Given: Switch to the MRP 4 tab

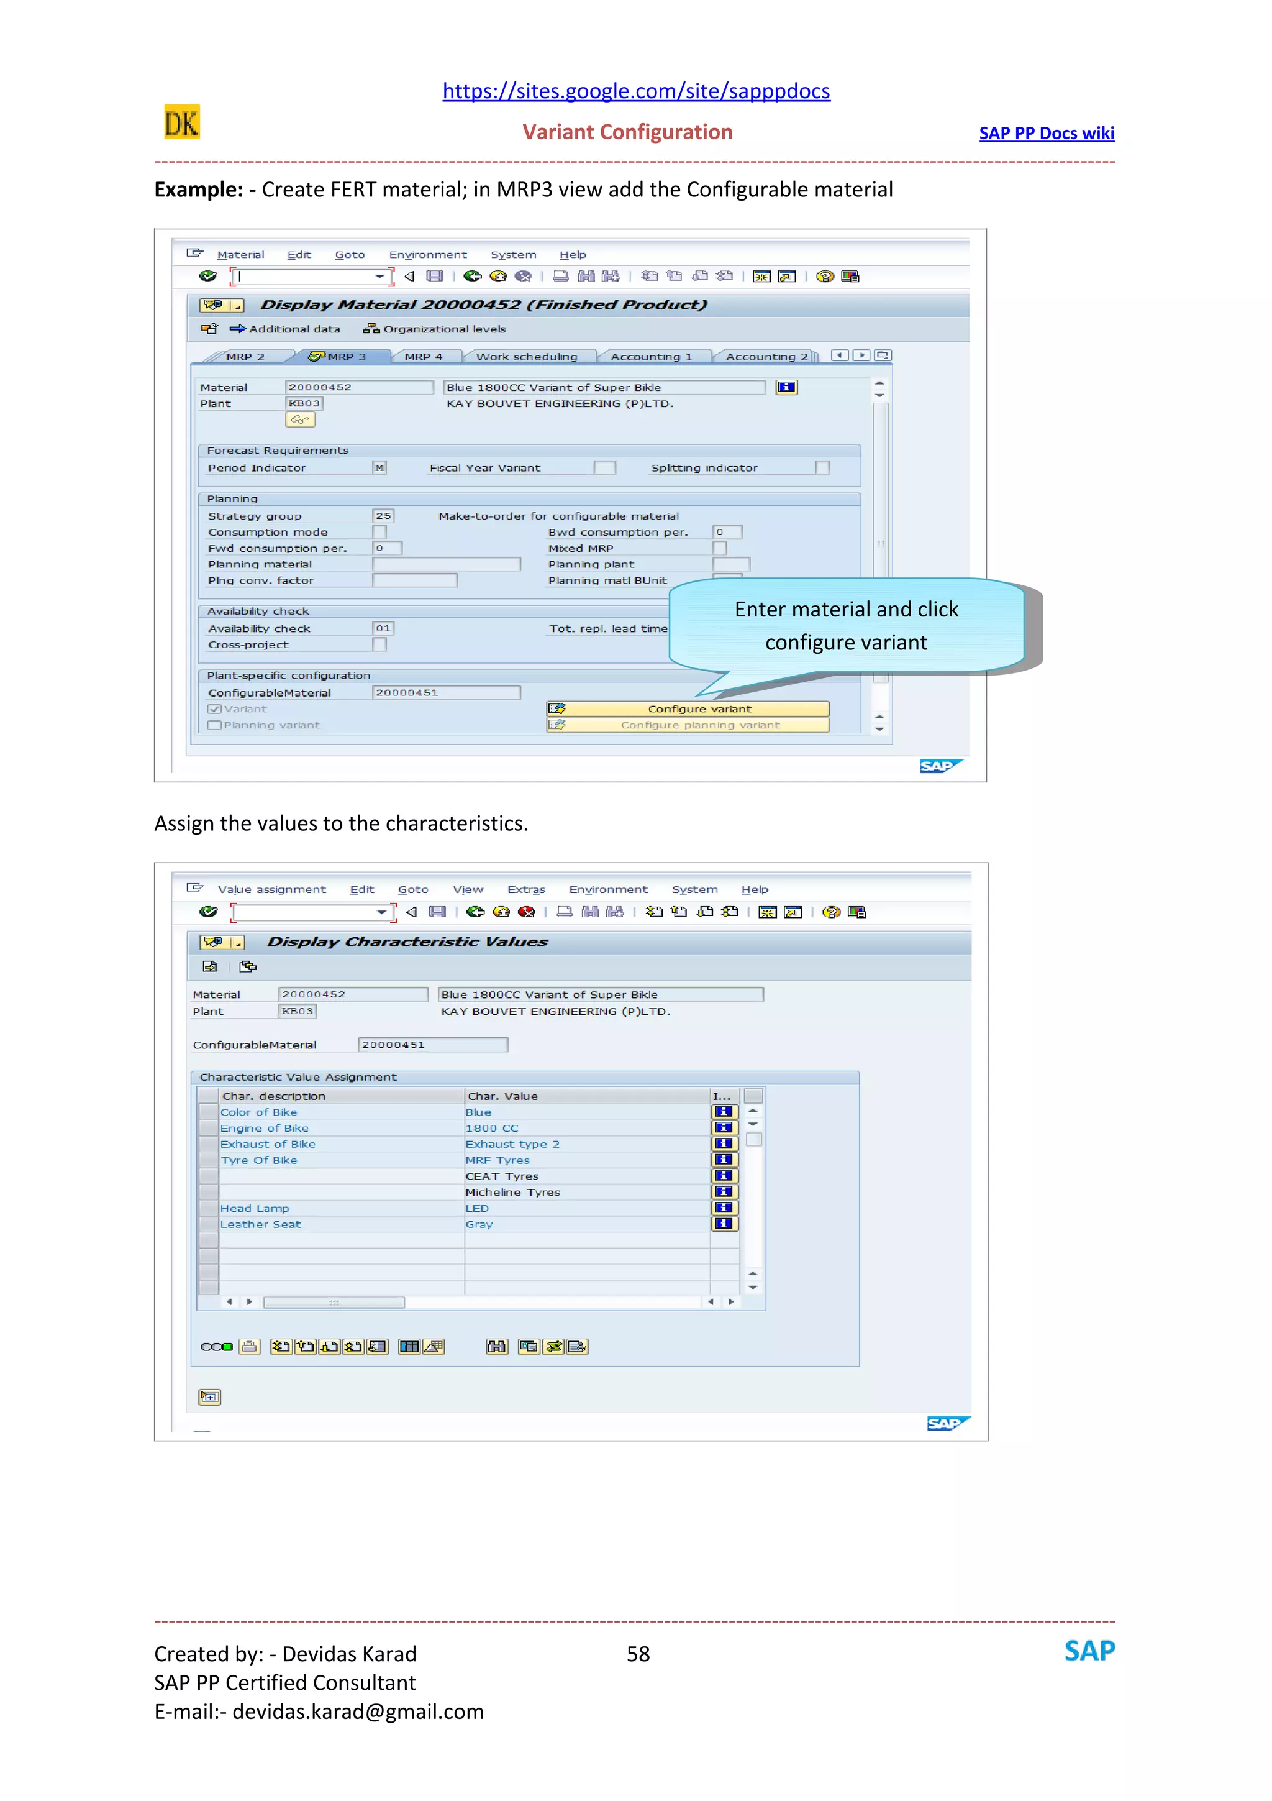Looking at the screenshot, I should point(423,356).
